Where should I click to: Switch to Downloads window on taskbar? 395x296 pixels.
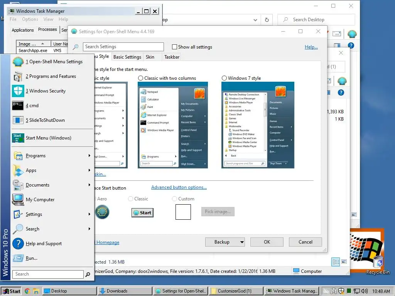coord(125,291)
